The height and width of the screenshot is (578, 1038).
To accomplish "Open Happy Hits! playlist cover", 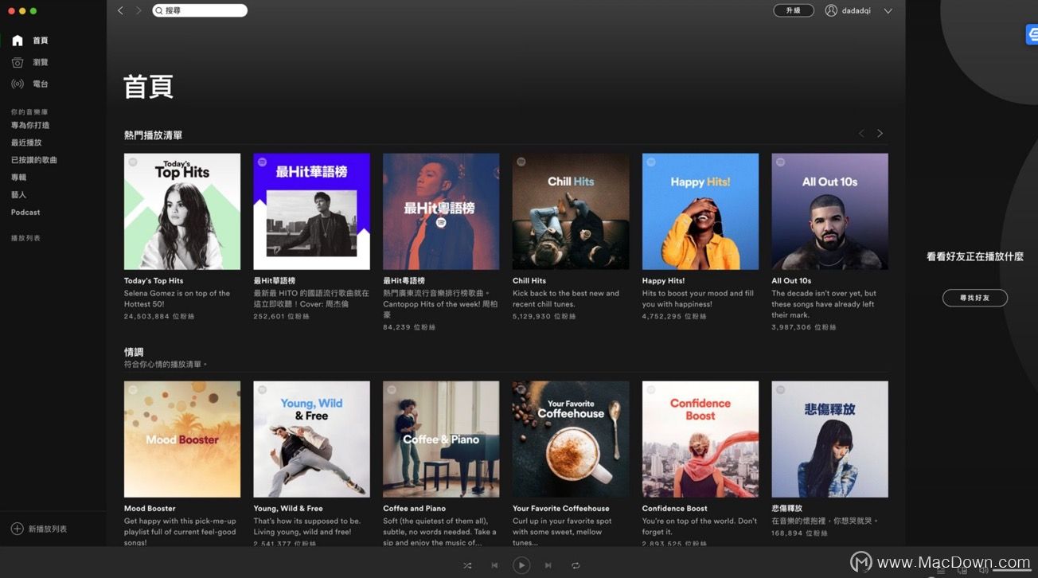I will 700,212.
